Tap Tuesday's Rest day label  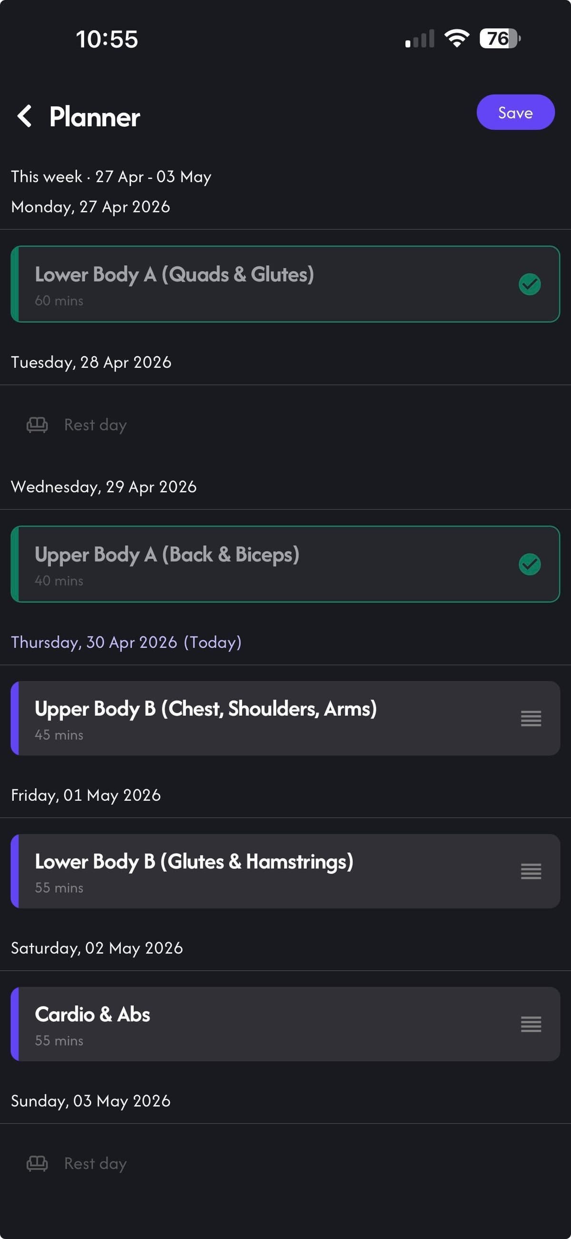pos(95,425)
